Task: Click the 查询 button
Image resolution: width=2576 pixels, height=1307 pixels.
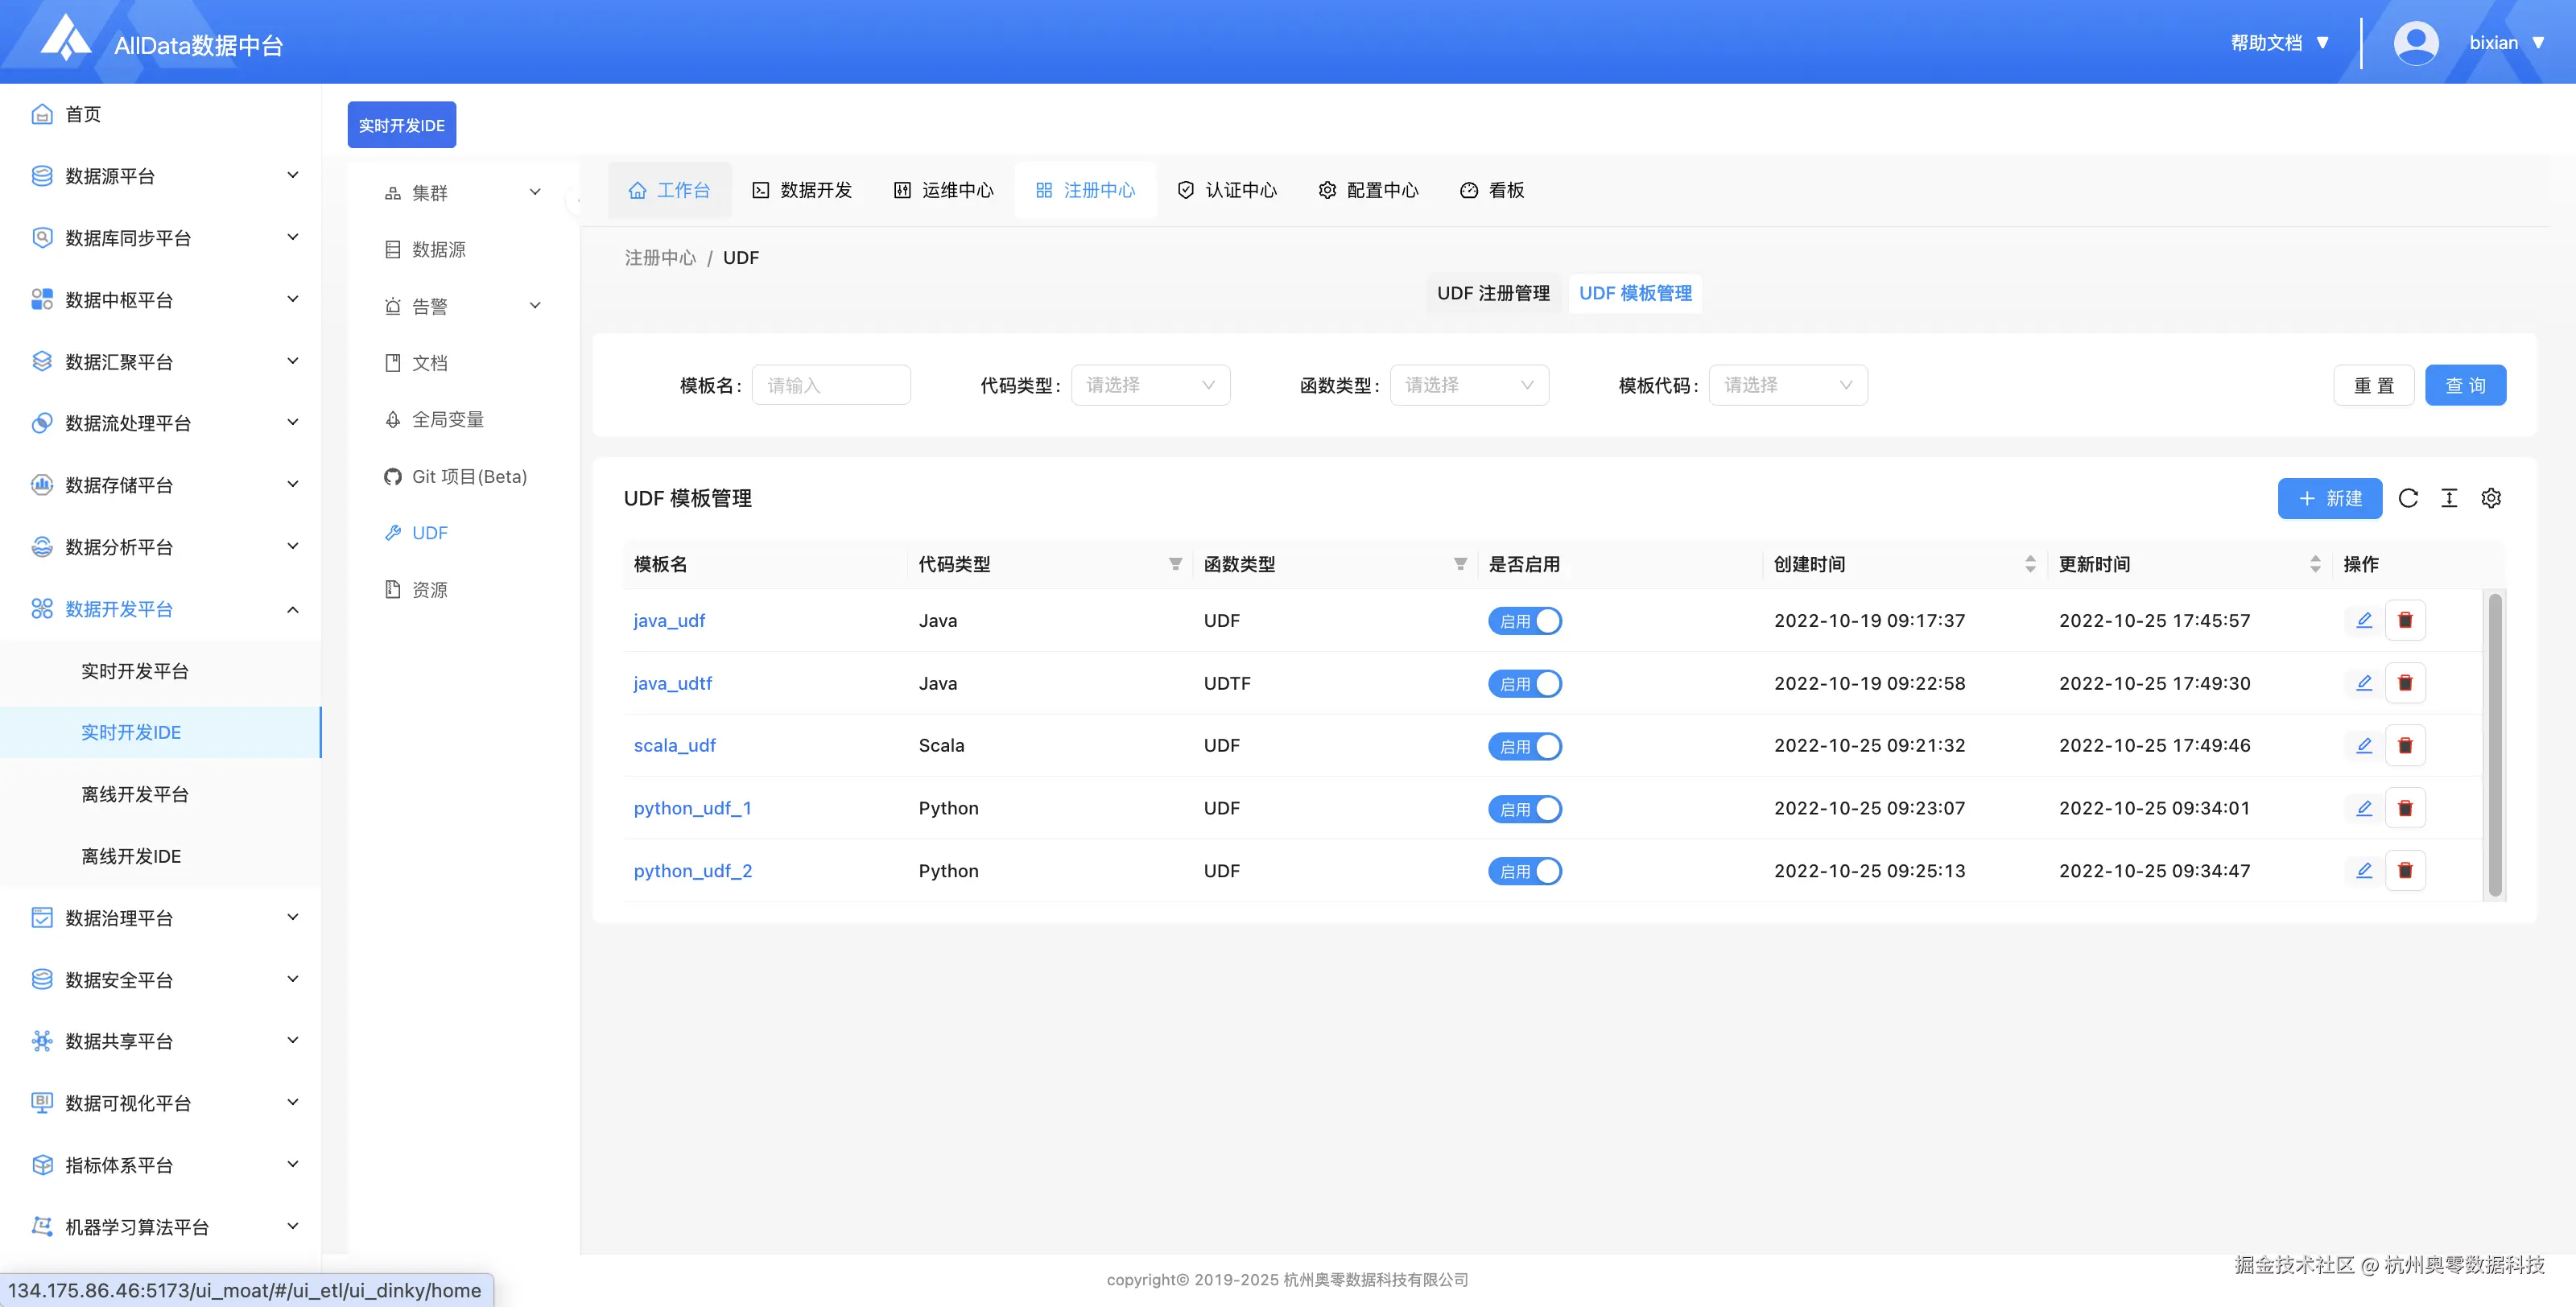Action: [2465, 385]
